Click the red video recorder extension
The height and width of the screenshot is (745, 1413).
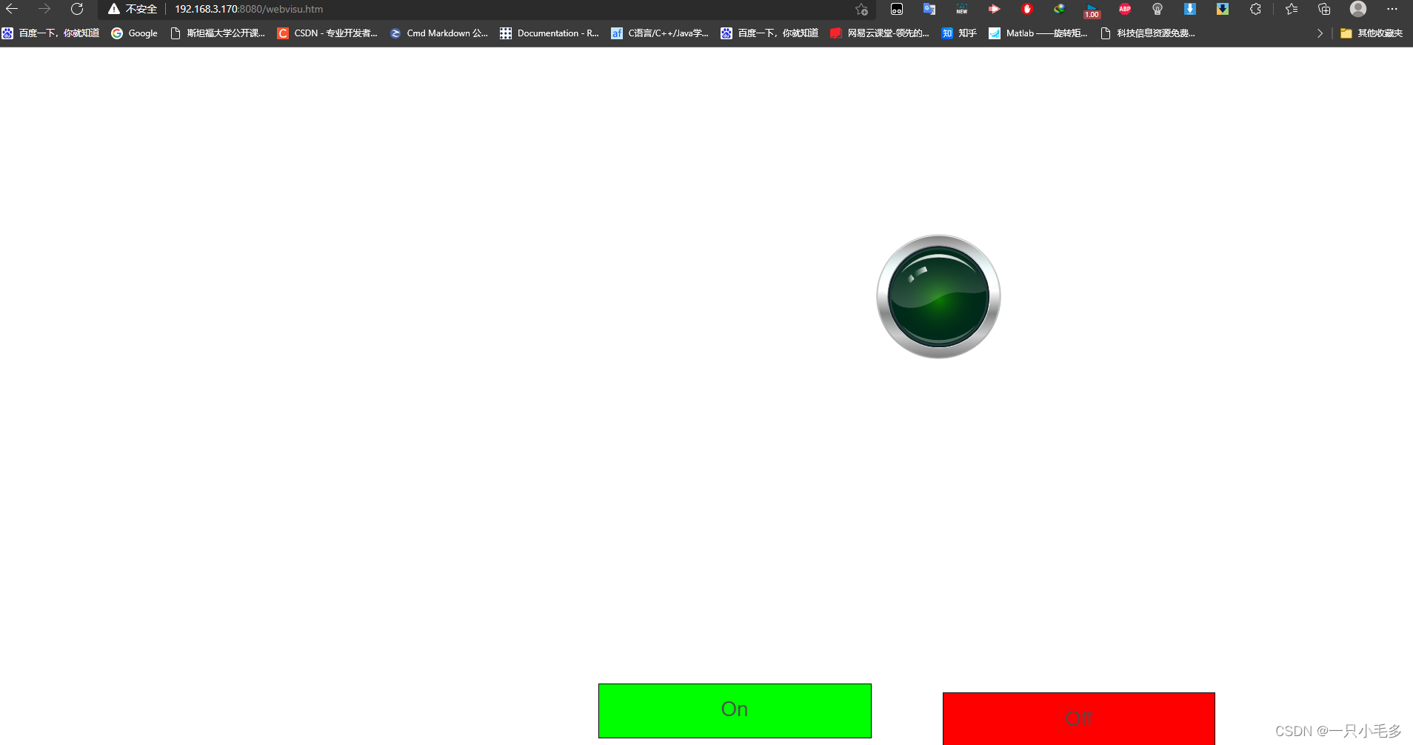tap(995, 9)
